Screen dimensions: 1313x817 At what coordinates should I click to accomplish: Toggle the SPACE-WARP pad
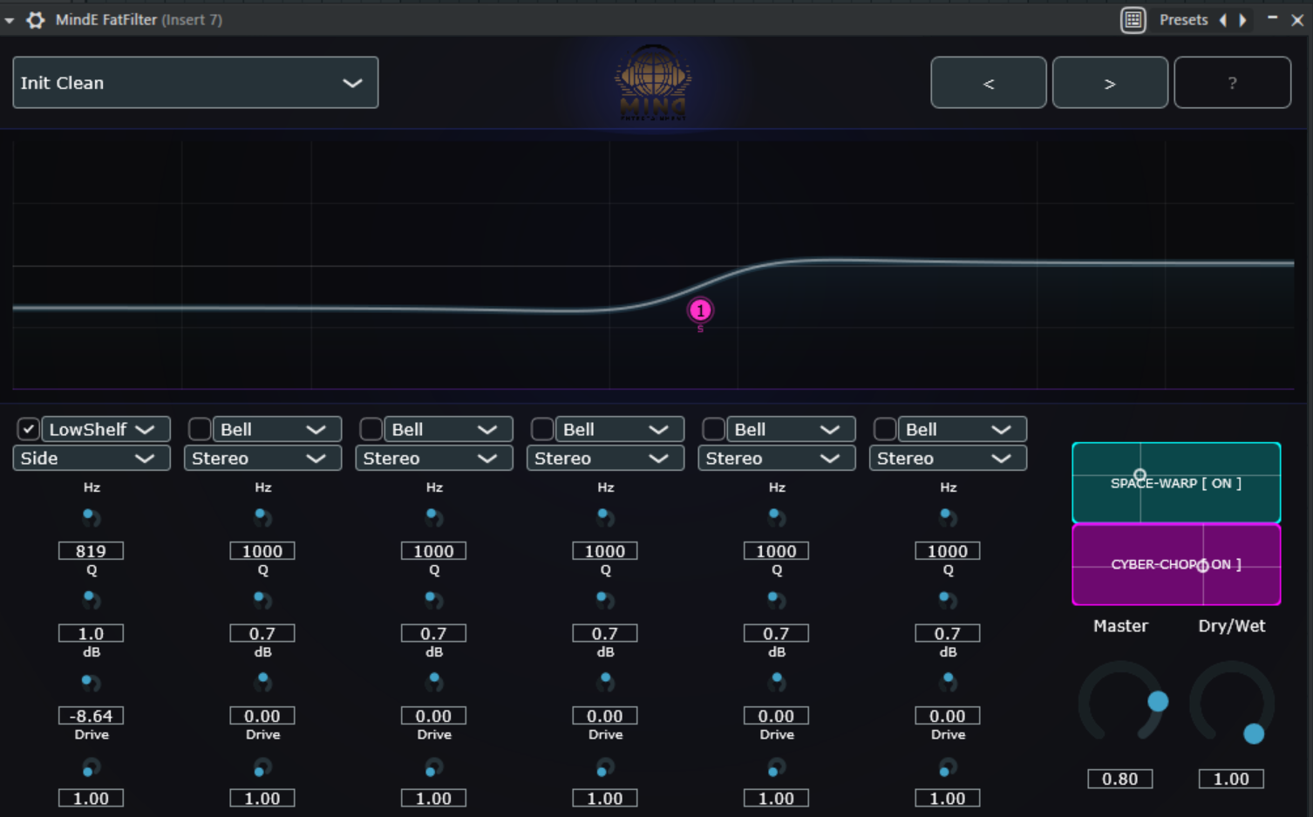(x=1175, y=483)
